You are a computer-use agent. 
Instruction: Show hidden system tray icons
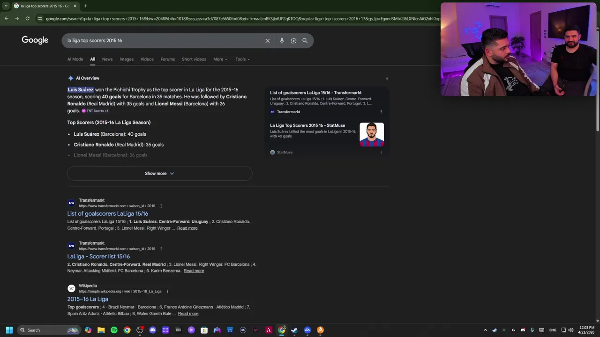point(485,330)
